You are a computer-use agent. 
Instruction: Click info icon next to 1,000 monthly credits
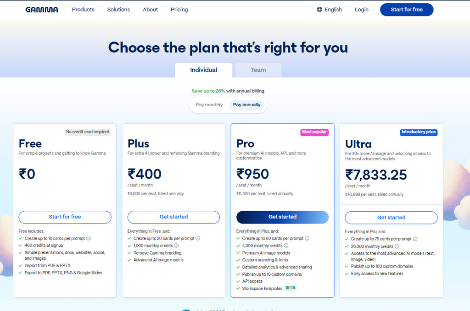tap(176, 246)
